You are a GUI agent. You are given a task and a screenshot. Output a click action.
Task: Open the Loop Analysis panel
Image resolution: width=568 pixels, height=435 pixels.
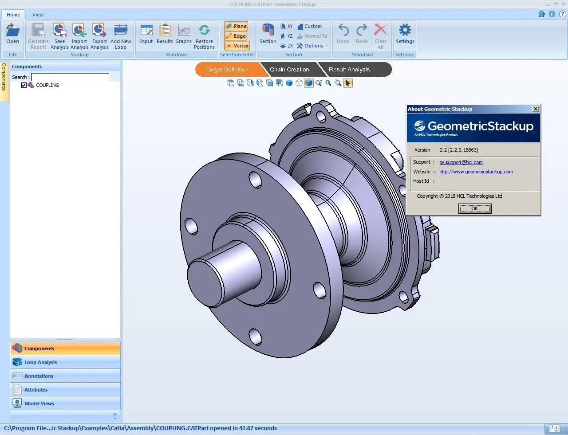[x=65, y=362]
